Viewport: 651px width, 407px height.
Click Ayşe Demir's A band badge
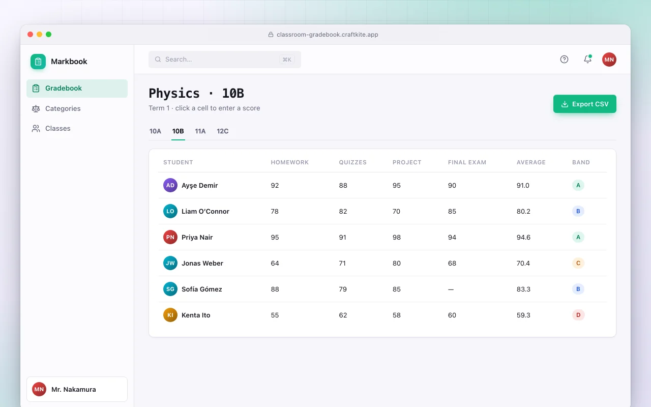(x=578, y=185)
